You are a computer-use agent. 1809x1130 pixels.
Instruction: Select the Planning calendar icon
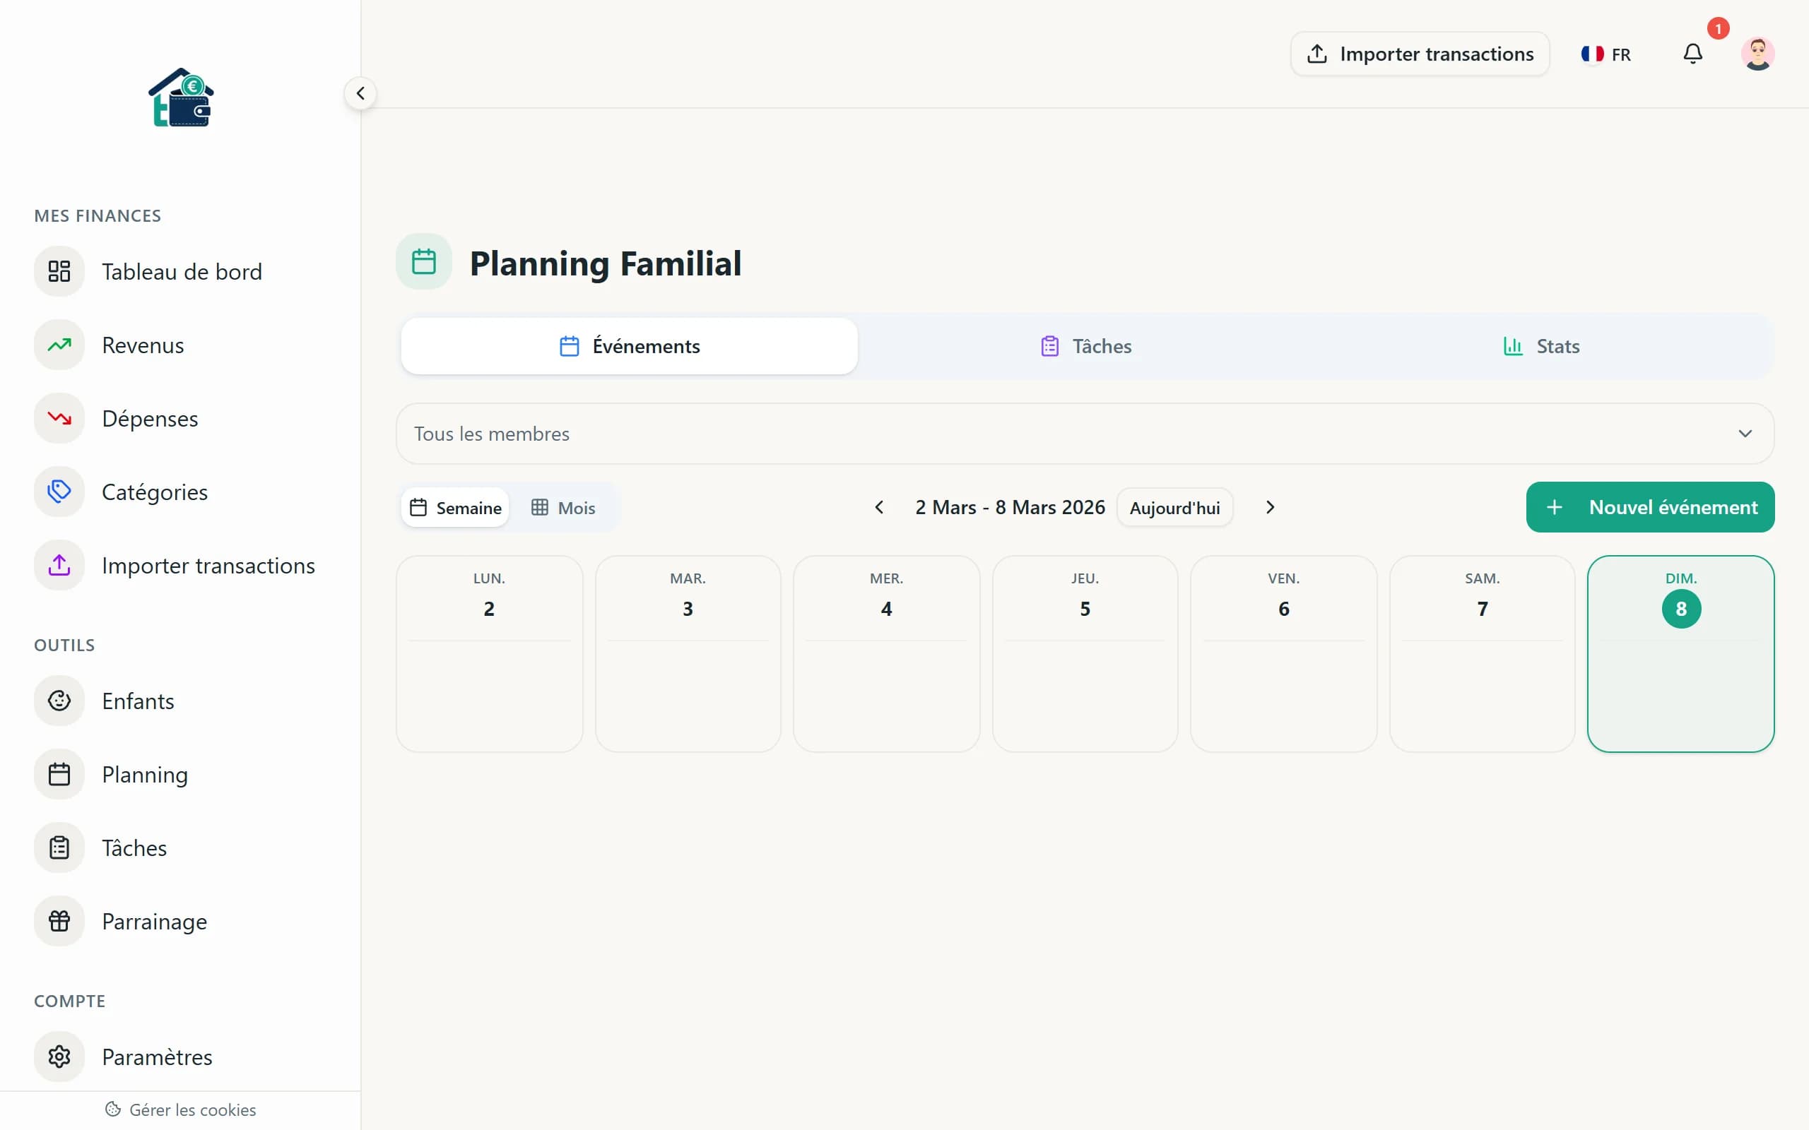59,774
